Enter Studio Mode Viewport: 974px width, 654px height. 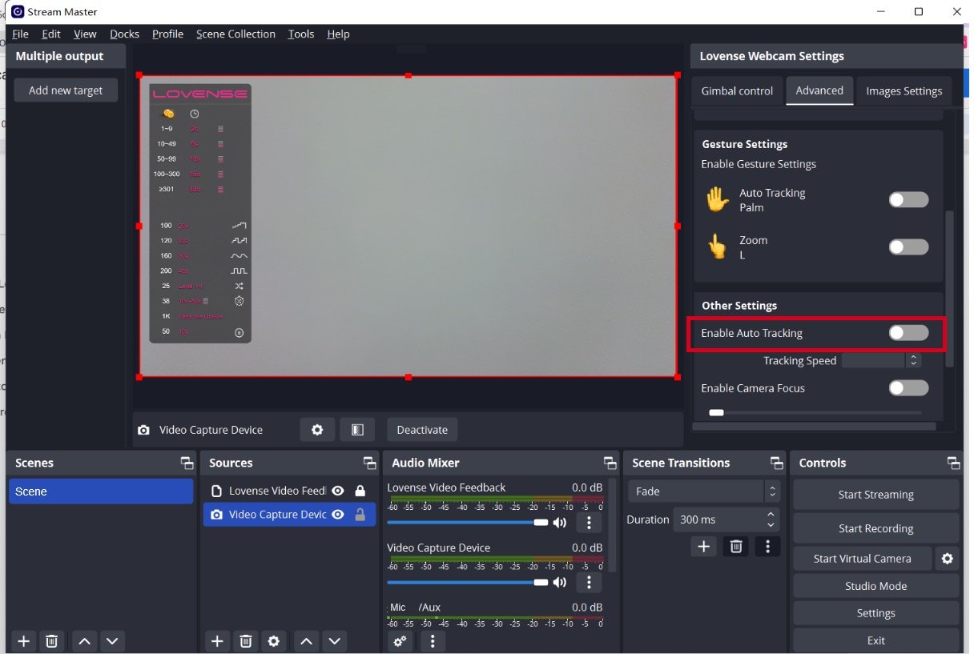pyautogui.click(x=875, y=586)
